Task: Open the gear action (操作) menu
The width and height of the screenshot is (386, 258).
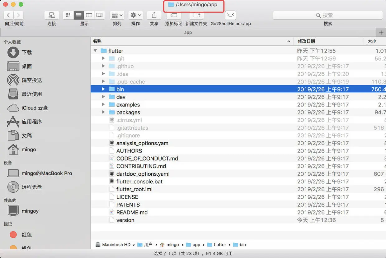Action: coord(135,15)
